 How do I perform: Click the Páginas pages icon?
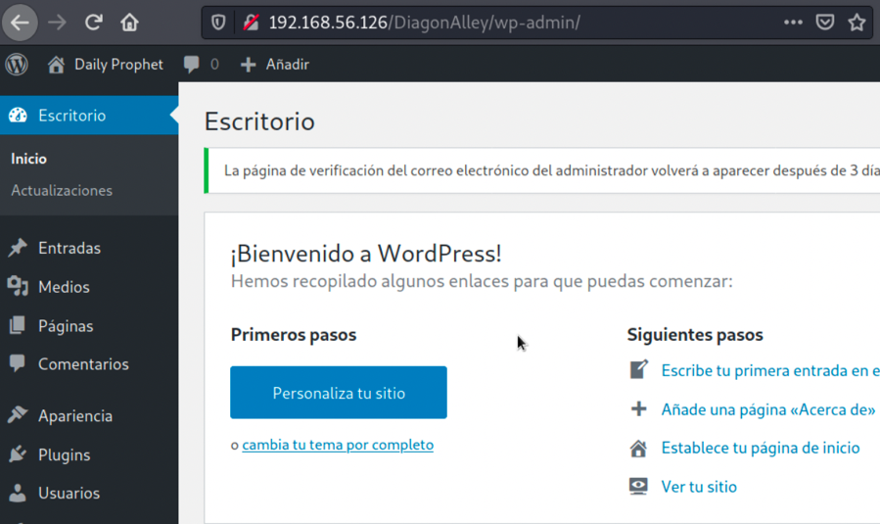[18, 325]
